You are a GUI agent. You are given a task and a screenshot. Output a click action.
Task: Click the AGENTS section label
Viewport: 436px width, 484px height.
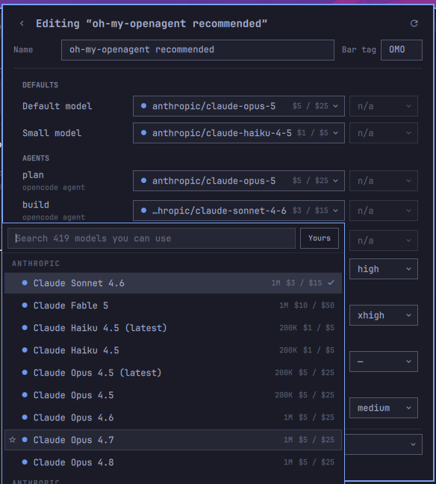point(36,158)
